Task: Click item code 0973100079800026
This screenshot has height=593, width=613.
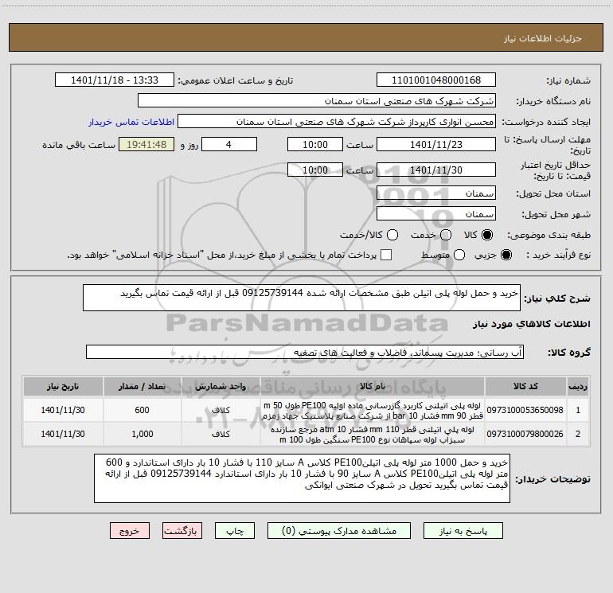Action: click(x=525, y=434)
